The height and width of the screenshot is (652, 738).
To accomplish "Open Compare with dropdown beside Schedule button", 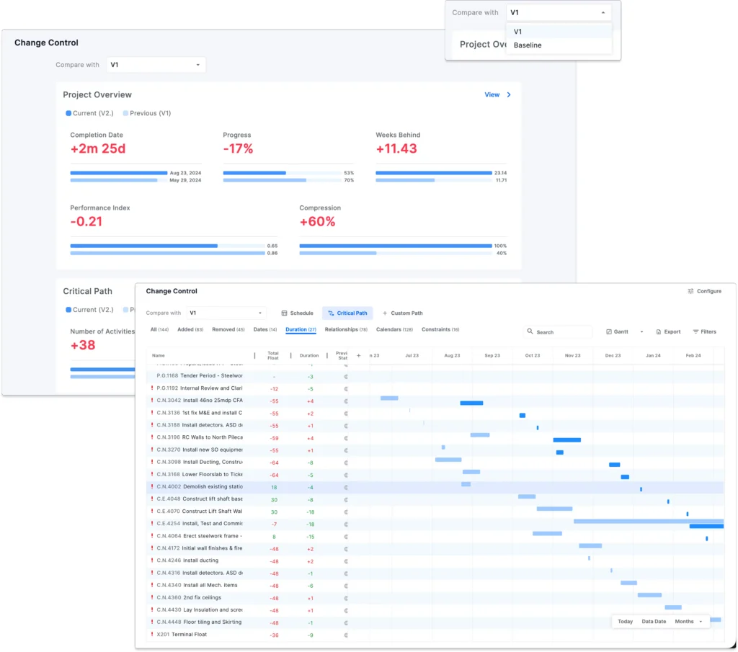I will [226, 313].
